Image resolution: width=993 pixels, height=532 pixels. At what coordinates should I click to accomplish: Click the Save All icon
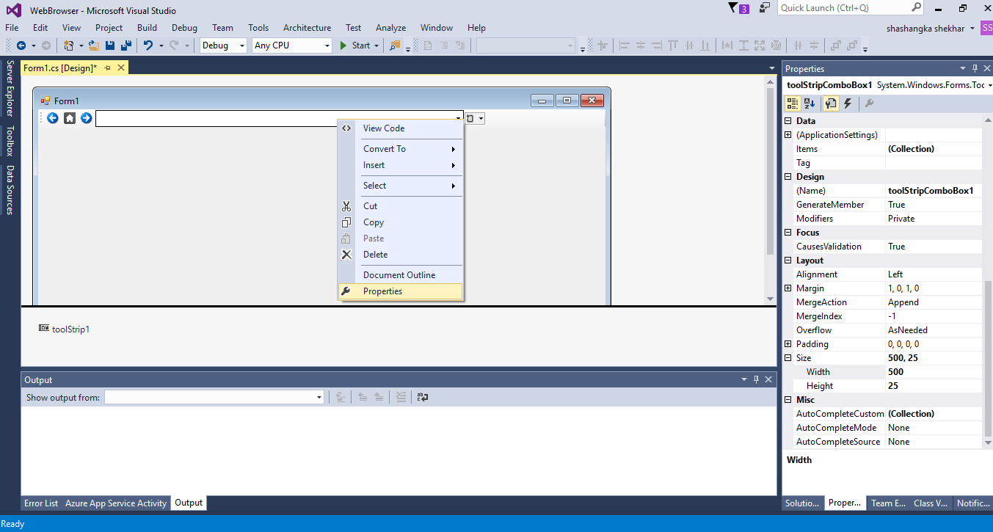125,45
